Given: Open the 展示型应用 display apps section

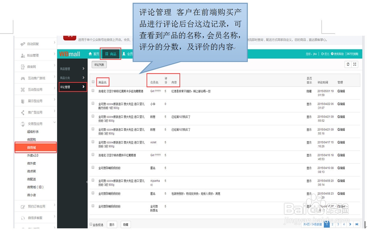Looking at the screenshot, I should [22, 100].
